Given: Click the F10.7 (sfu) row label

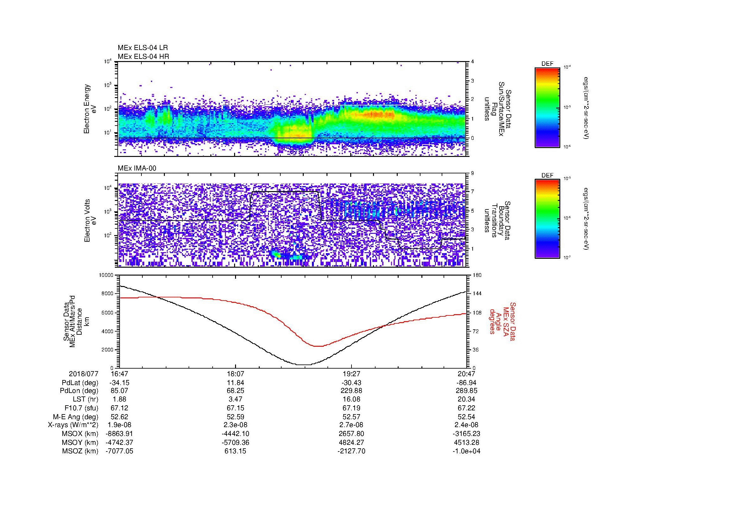Looking at the screenshot, I should 81,408.
